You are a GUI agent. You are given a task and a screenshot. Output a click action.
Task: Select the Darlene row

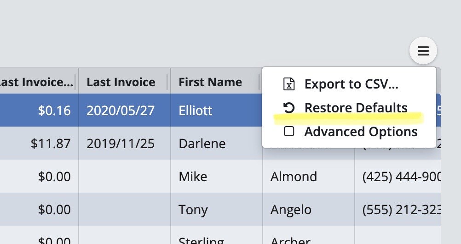click(202, 144)
